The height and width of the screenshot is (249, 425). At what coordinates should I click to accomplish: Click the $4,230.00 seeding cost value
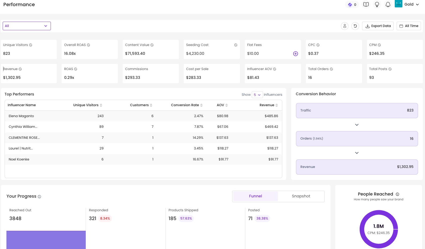pos(195,53)
